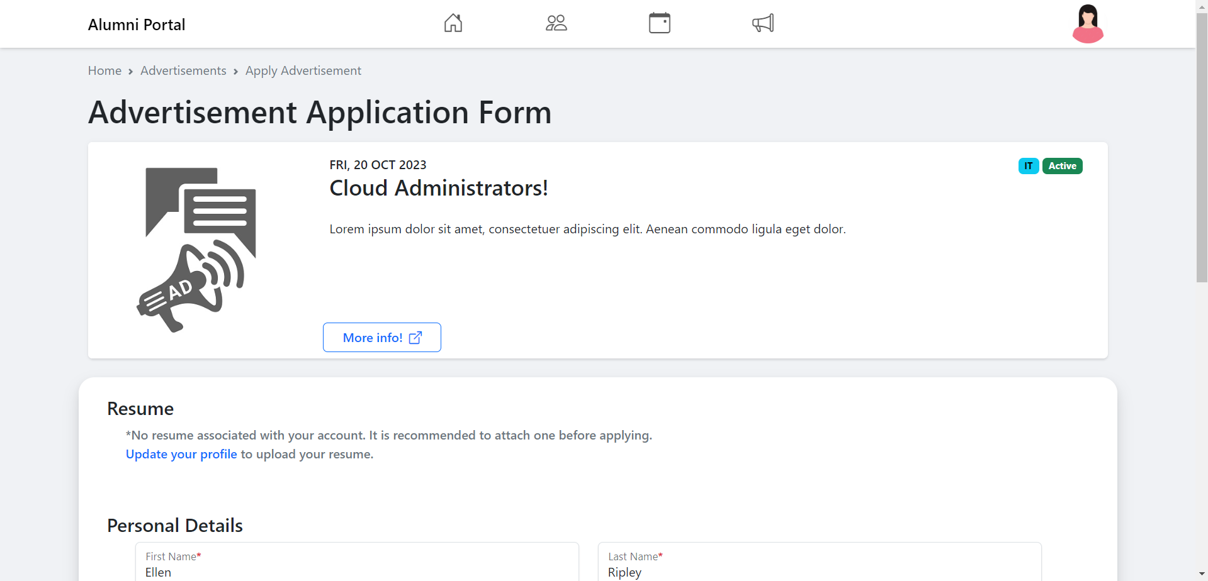Click the IT category badge
This screenshot has height=581, width=1208.
pyautogui.click(x=1028, y=166)
